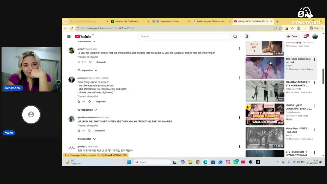Open options for Winter Bear video
Image resolution: width=327 pixels, height=184 pixels.
(314, 129)
